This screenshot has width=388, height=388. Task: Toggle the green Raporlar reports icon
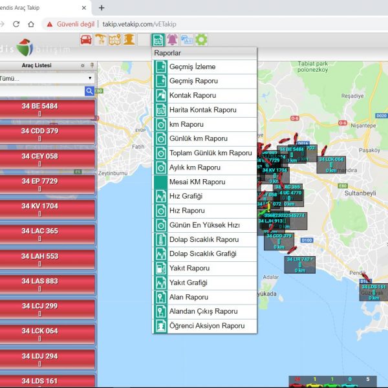click(x=158, y=39)
